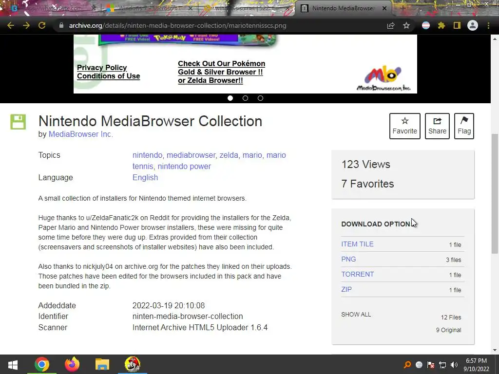Open the mediabrowser topic link
Image resolution: width=499 pixels, height=374 pixels.
tap(191, 155)
